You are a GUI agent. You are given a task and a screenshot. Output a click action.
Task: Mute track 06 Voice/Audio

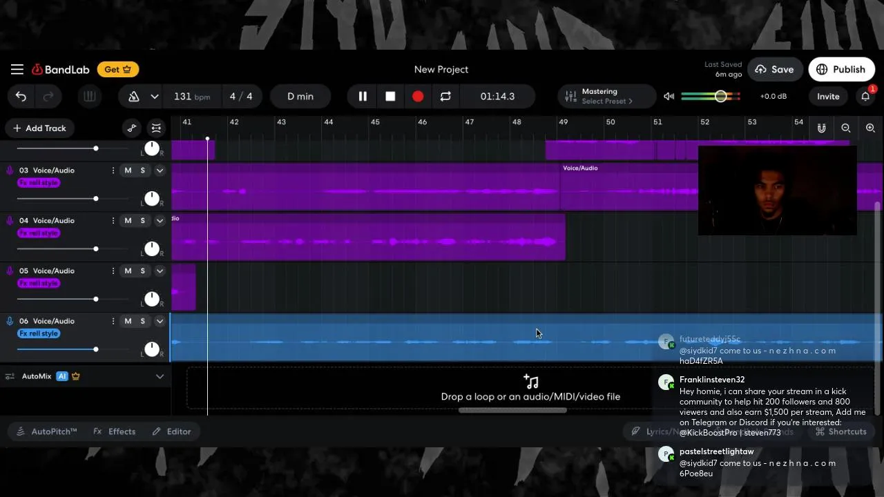tap(128, 322)
